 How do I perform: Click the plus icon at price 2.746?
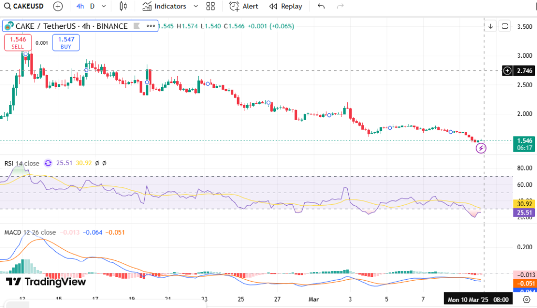[507, 71]
